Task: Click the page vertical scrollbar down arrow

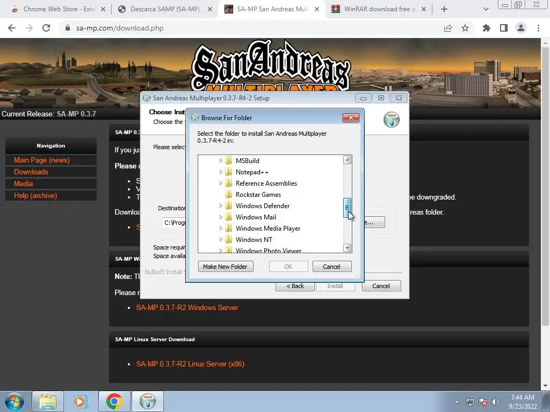Action: (545, 386)
